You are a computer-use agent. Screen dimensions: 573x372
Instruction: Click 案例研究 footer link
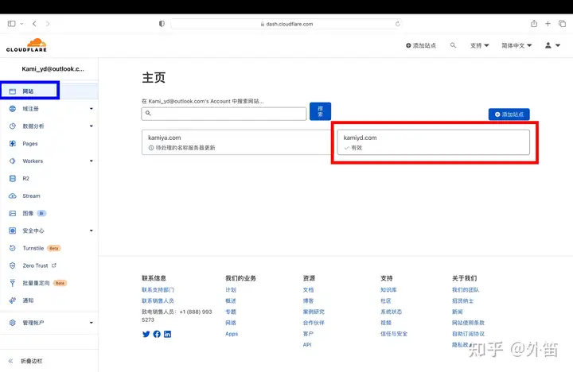314,312
